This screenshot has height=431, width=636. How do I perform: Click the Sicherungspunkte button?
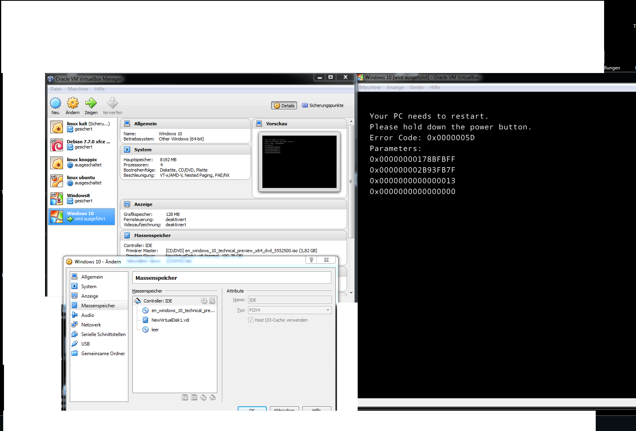click(323, 105)
